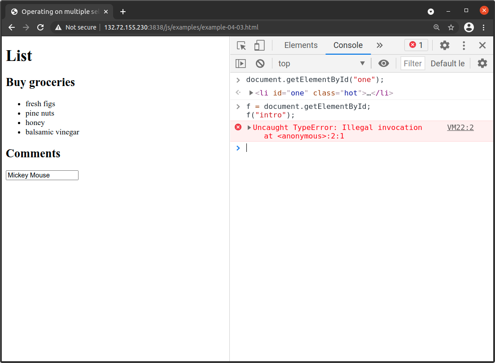Select the inspect element picker tool

click(241, 45)
